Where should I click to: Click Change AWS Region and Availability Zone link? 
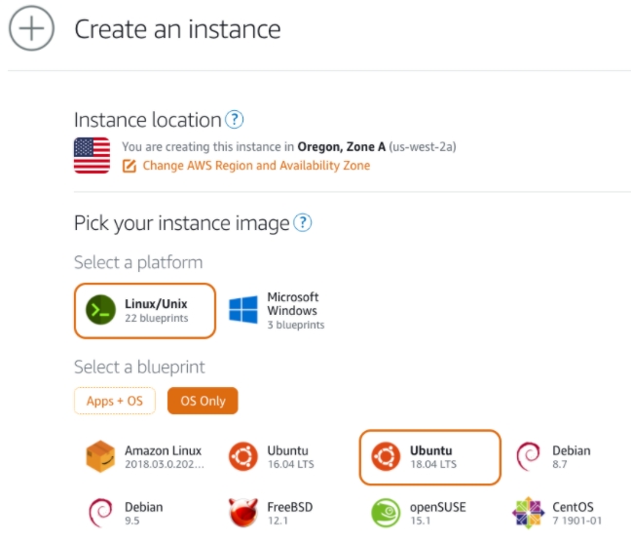coord(256,166)
